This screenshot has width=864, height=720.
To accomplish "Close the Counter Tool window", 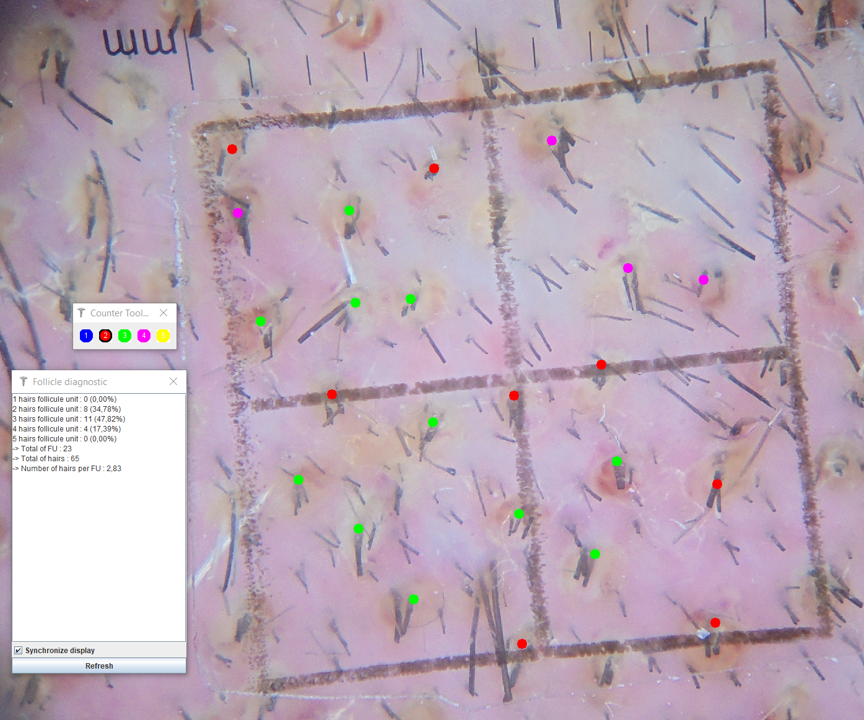I will click(164, 313).
